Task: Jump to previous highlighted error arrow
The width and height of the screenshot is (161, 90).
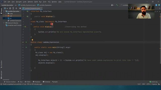Action: tap(157, 11)
